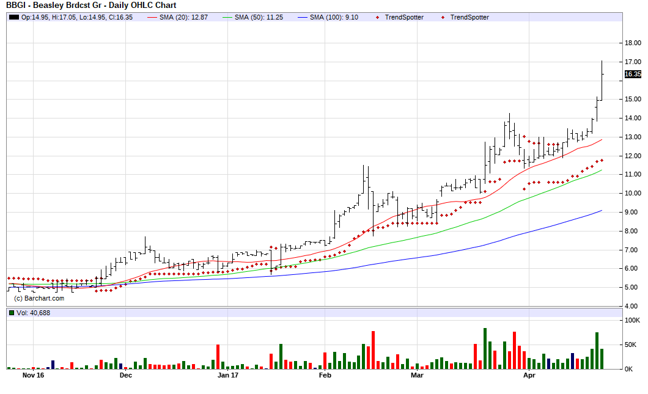Click the red SMA (20) legend line
This screenshot has height=394, width=648.
152,17
